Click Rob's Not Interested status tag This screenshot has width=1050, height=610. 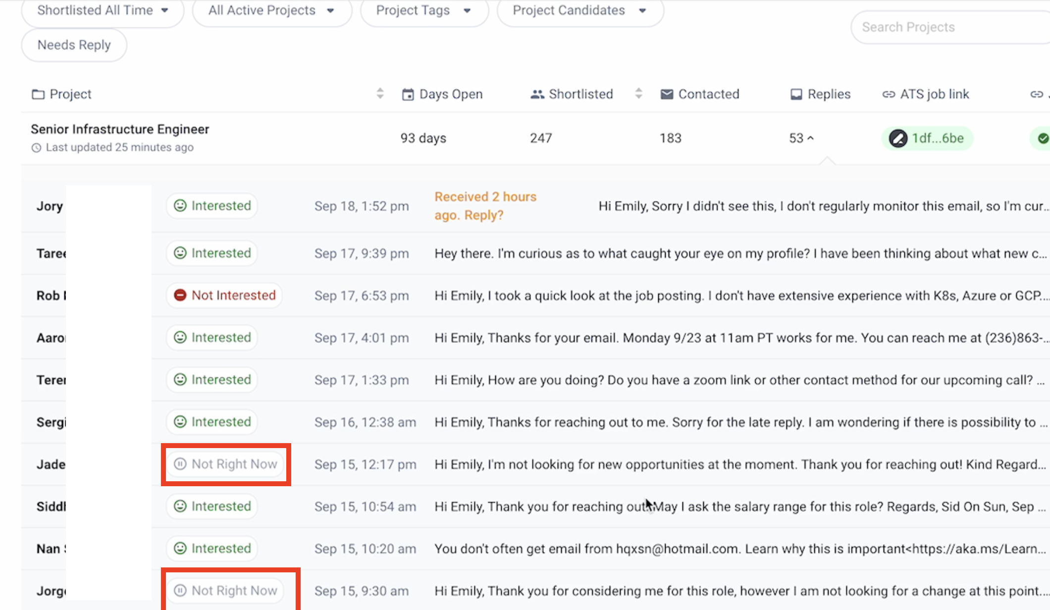(224, 295)
